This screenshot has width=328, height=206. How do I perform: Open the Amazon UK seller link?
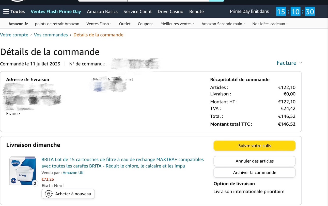(x=73, y=173)
